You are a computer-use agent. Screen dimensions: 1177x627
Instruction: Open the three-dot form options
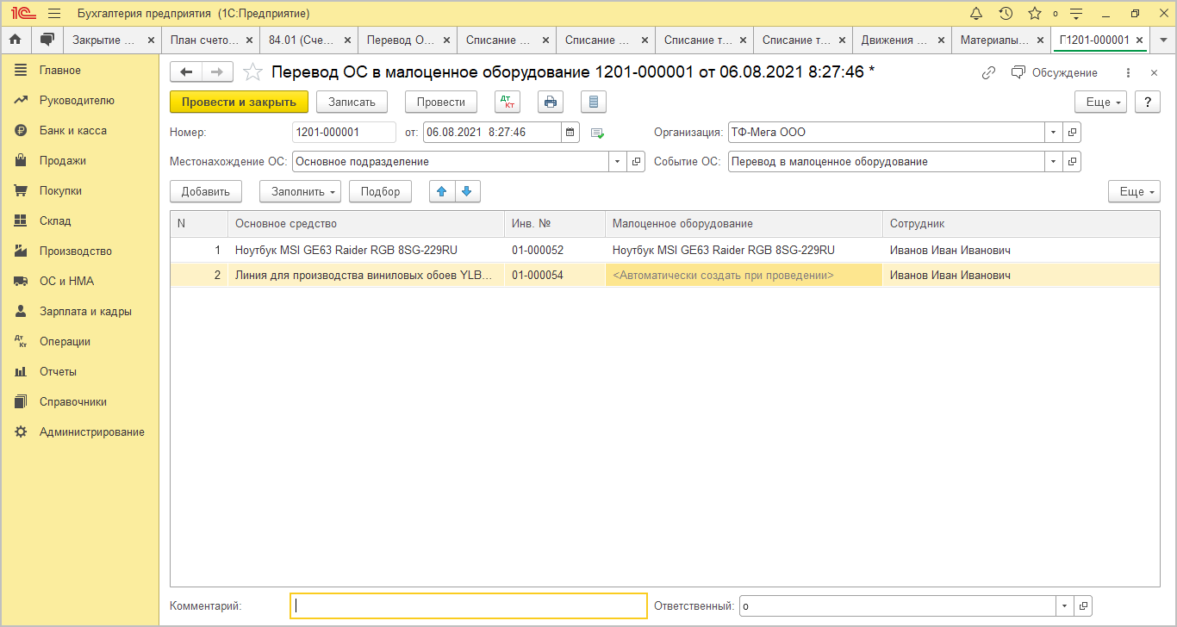click(1128, 73)
